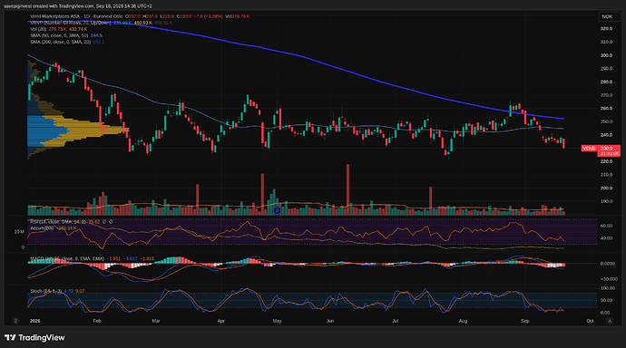Click the auto-scale A button at chart bottom right
626x348 pixels.
(x=610, y=321)
